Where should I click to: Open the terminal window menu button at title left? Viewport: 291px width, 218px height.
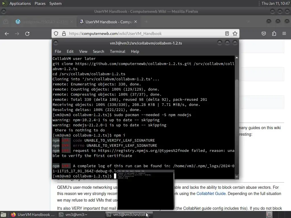56,43
